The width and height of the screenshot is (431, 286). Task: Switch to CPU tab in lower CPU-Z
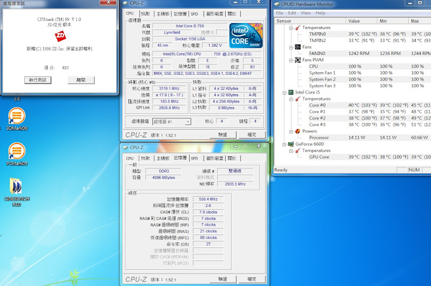coord(130,158)
